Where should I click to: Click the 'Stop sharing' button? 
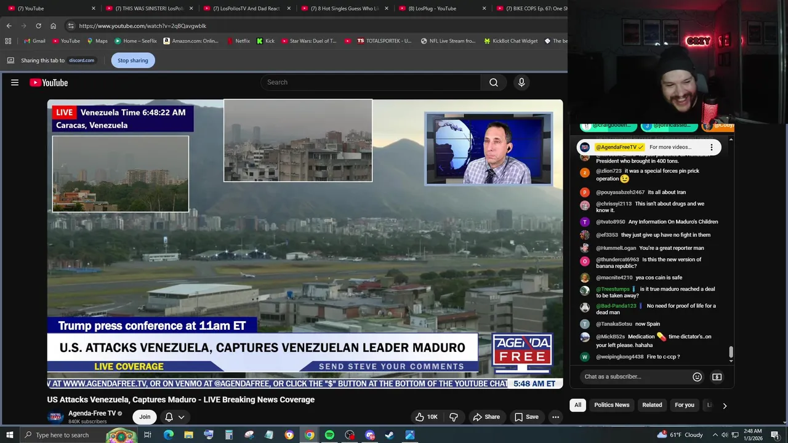(133, 60)
